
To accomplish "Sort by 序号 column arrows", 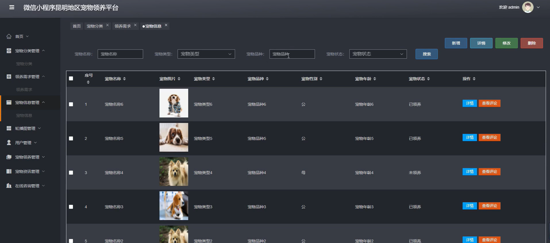I will [x=88, y=82].
